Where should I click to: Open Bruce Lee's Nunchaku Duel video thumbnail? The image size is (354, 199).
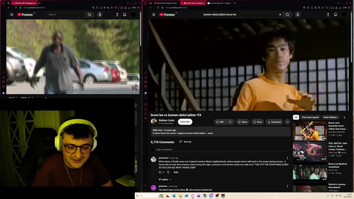[x=310, y=131]
